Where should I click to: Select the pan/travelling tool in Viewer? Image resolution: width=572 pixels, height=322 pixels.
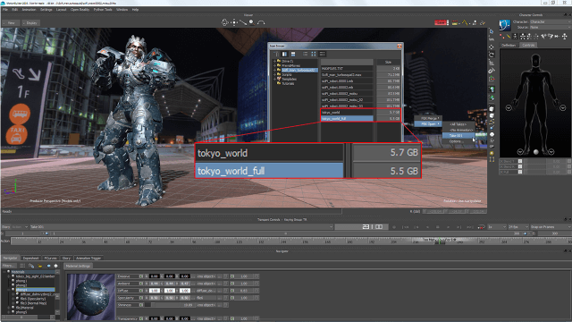[x=234, y=22]
